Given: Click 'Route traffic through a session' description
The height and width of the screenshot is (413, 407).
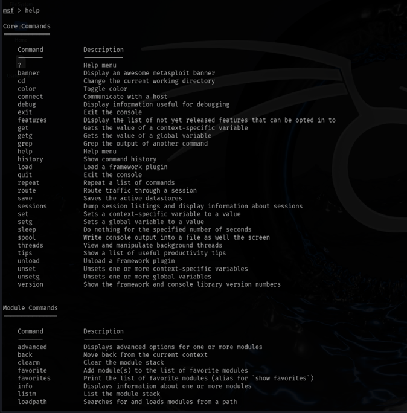Looking at the screenshot, I should tap(140, 191).
